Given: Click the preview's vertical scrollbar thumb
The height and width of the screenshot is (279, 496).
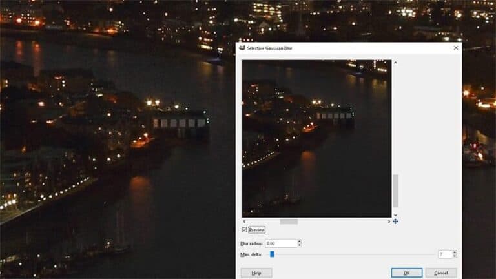Looking at the screenshot, I should (395, 191).
